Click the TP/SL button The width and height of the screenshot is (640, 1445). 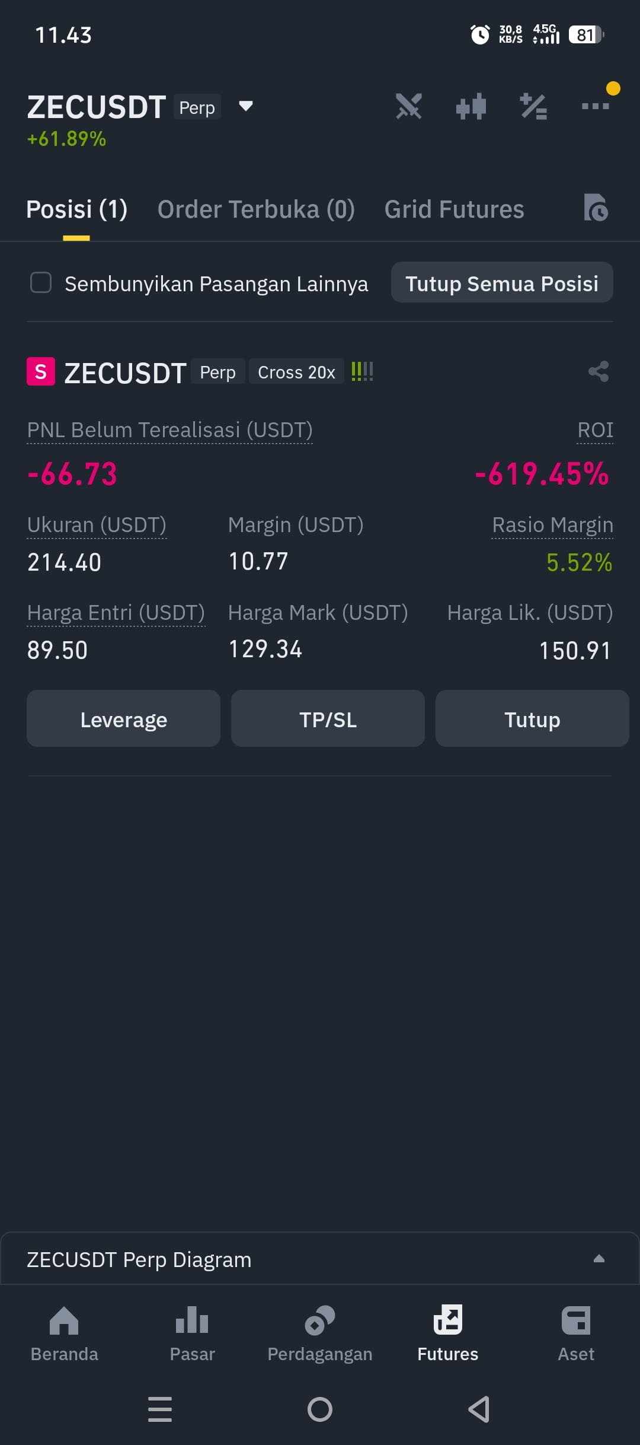pos(328,718)
